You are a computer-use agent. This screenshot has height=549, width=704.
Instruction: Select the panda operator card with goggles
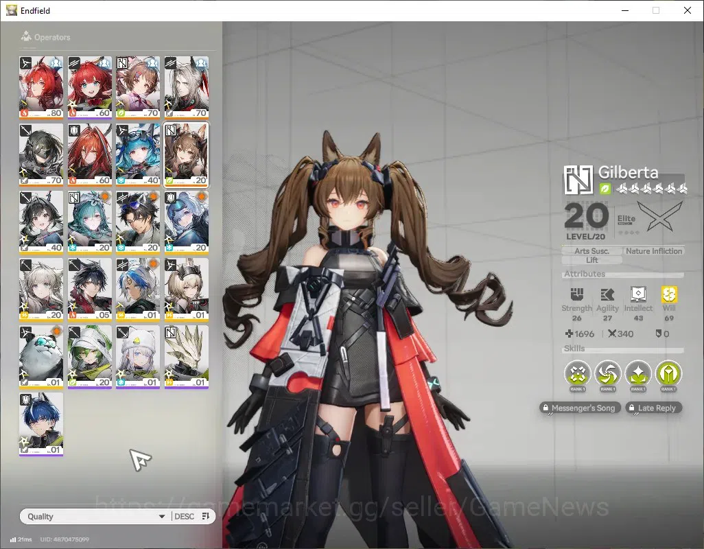pos(41,357)
